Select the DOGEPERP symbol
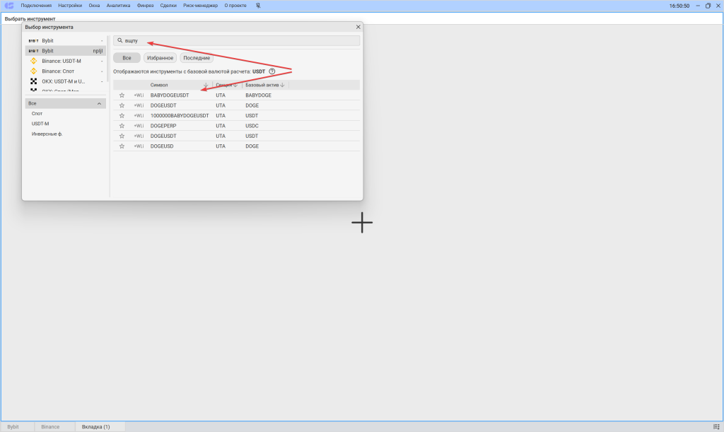 tap(163, 126)
